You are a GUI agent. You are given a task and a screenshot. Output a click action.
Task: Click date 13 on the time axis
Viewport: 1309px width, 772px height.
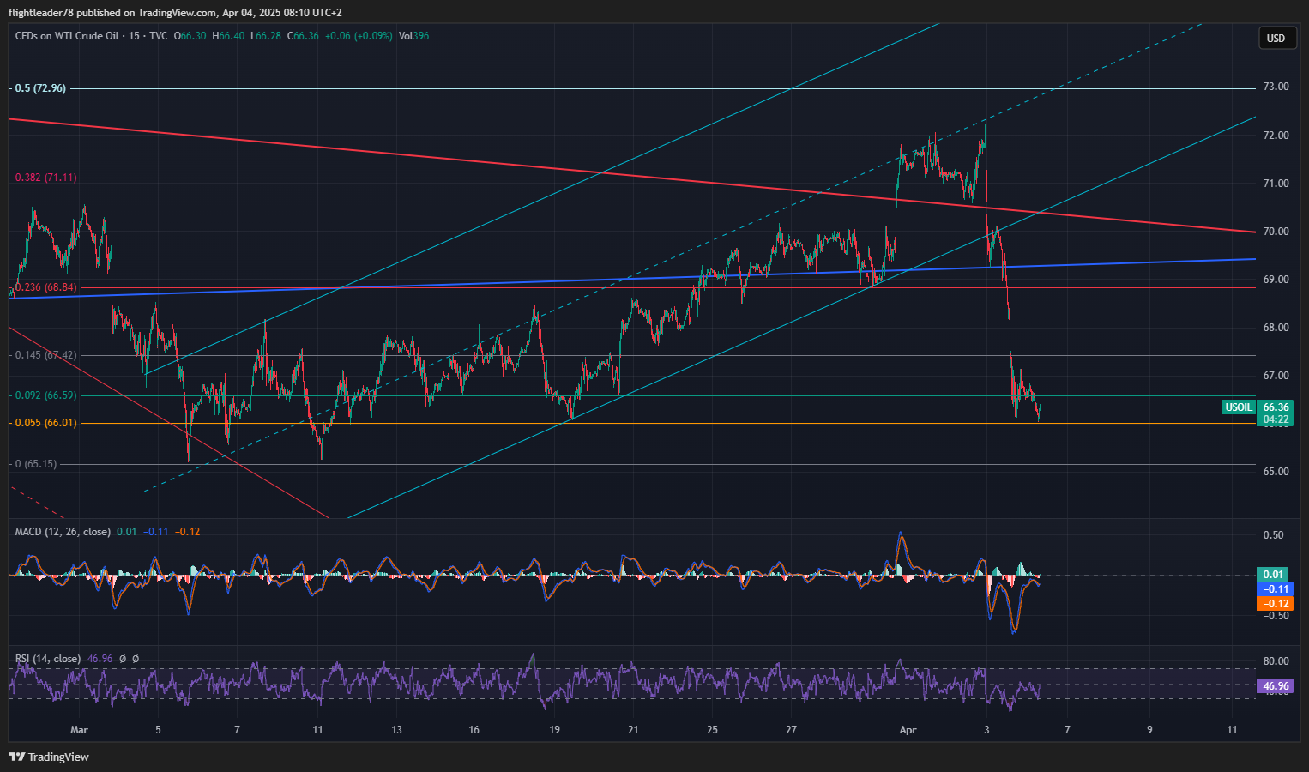tap(396, 730)
